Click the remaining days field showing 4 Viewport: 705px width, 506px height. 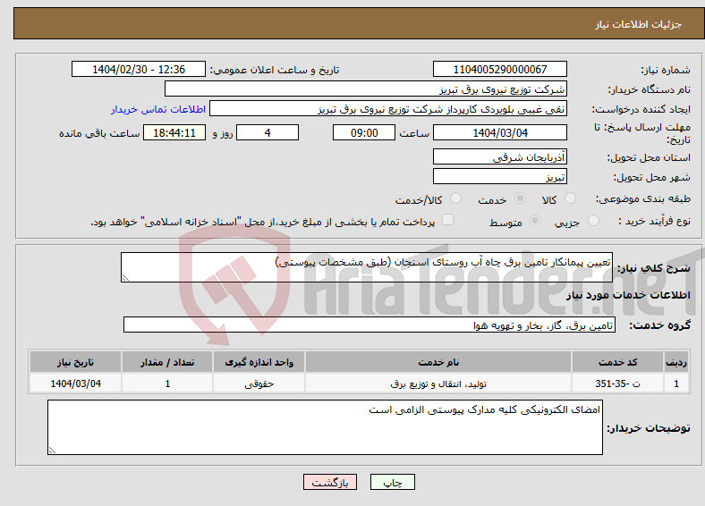268,132
